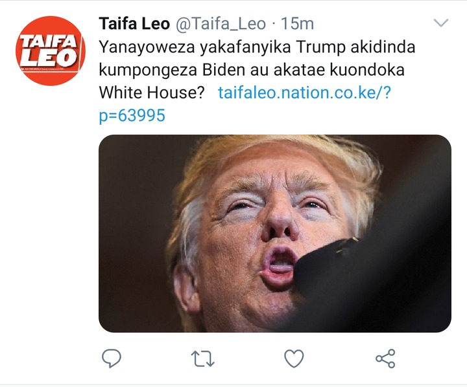
Task: Open the Taifa Leo red profile avatar
Action: pyautogui.click(x=51, y=51)
